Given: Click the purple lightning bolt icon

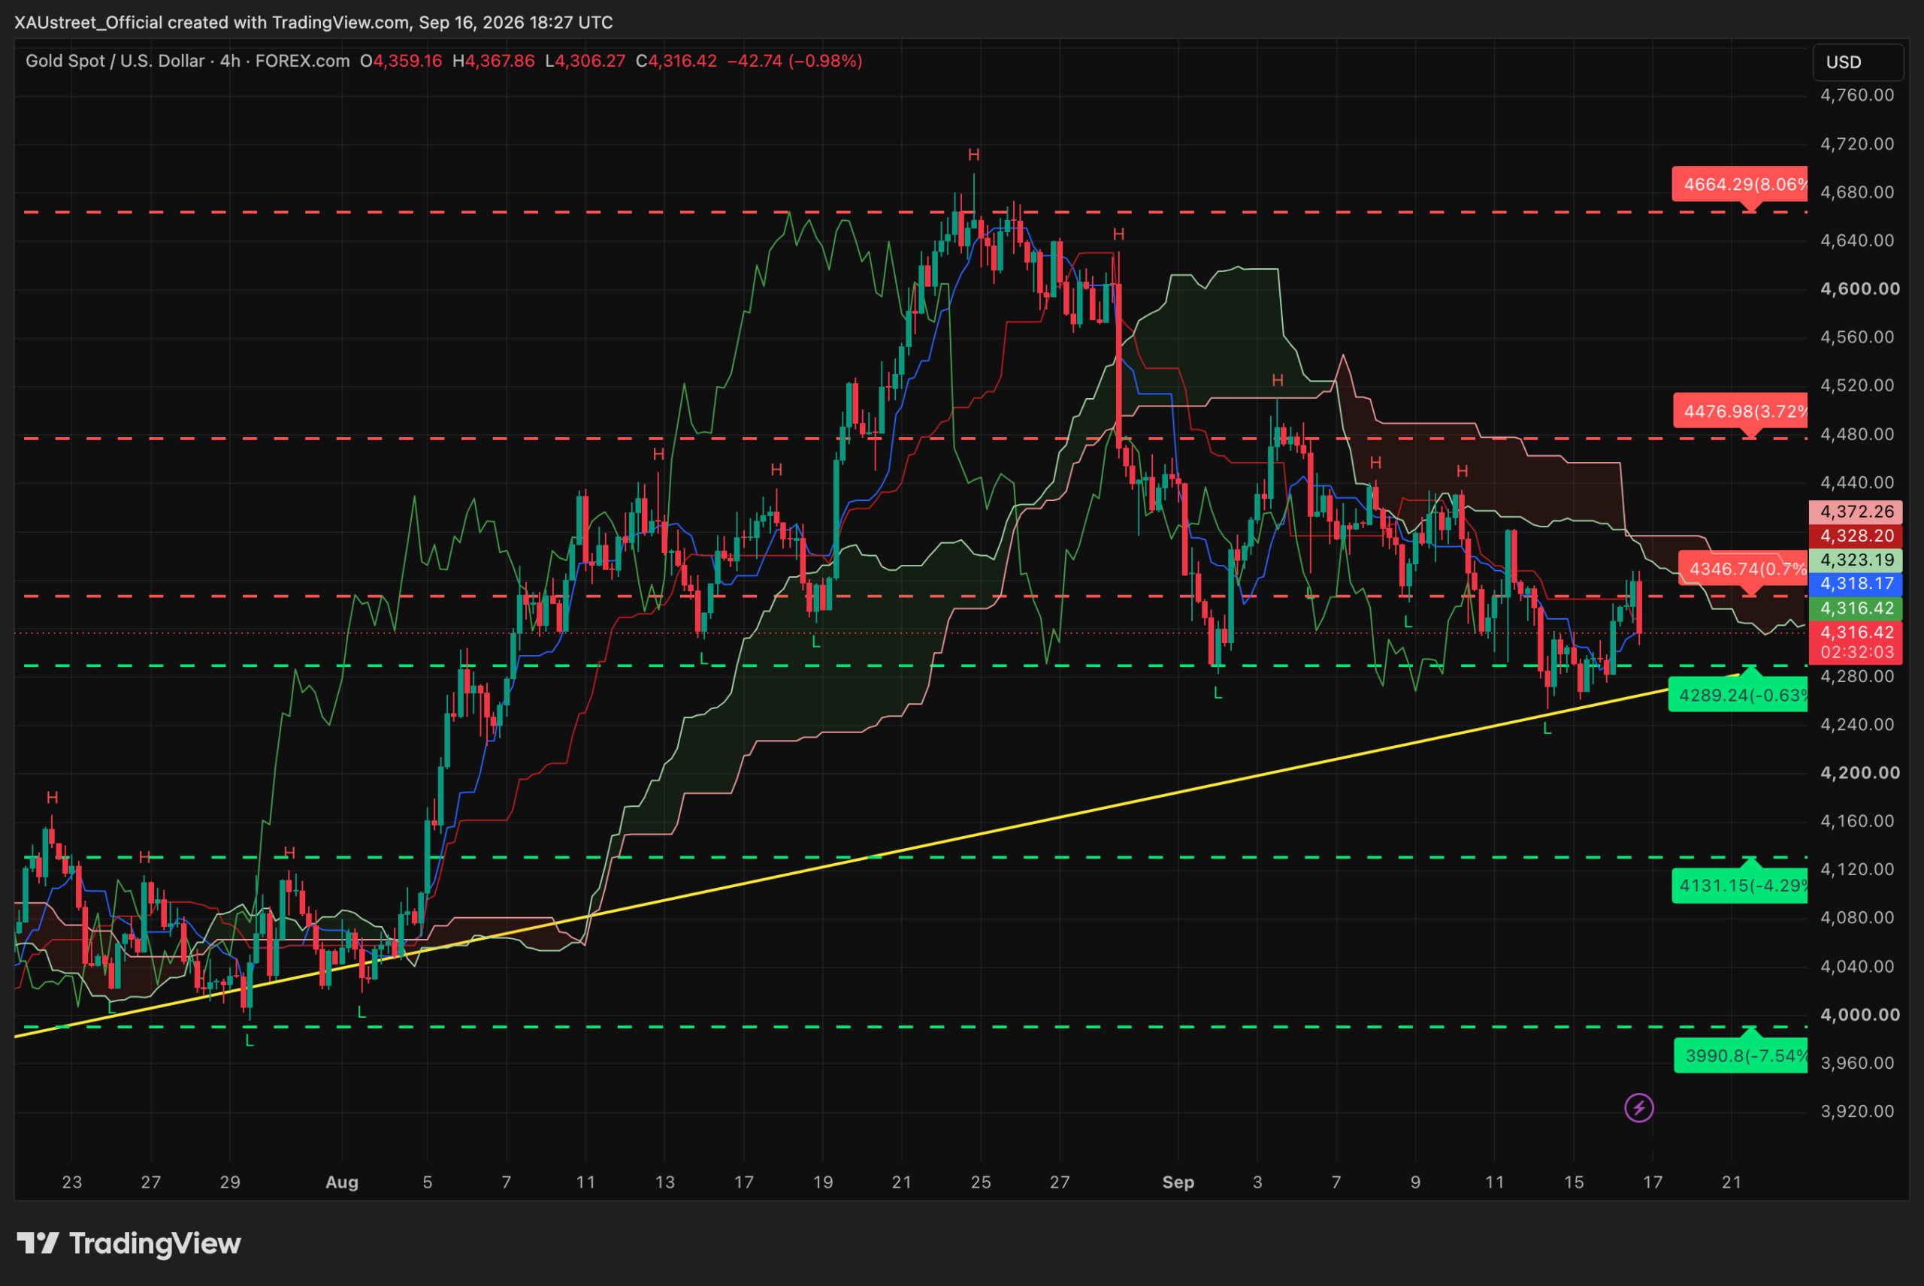Looking at the screenshot, I should [x=1638, y=1108].
